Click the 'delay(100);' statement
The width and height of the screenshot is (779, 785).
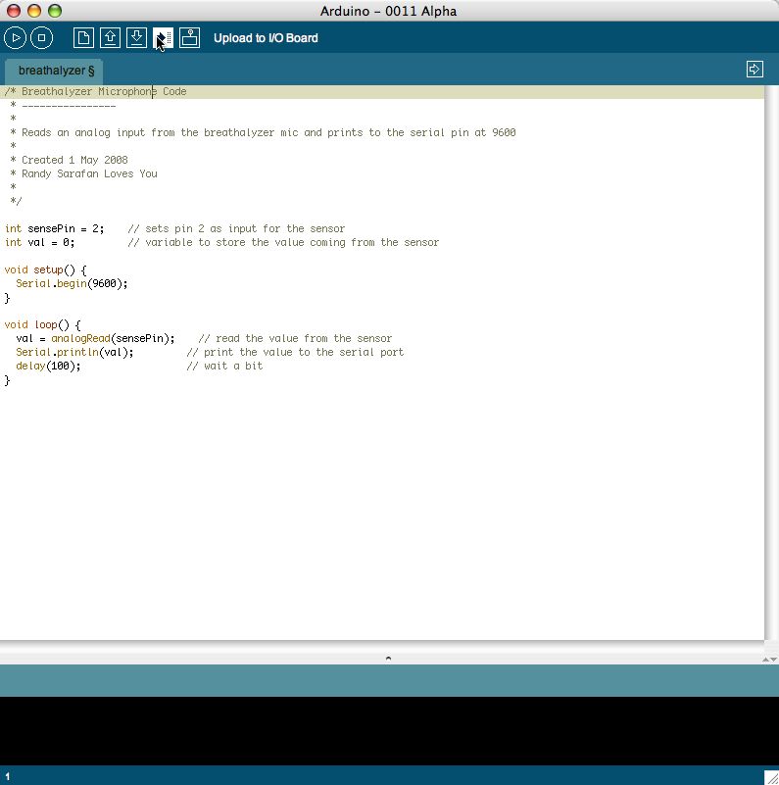[48, 366]
